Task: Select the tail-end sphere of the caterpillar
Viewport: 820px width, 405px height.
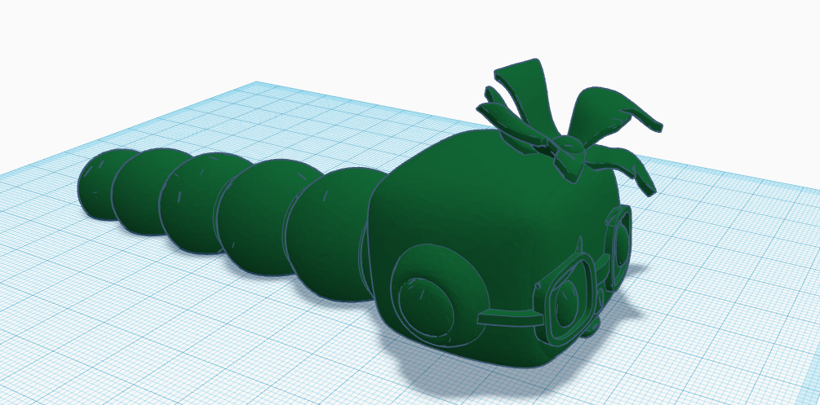Action: tap(94, 184)
